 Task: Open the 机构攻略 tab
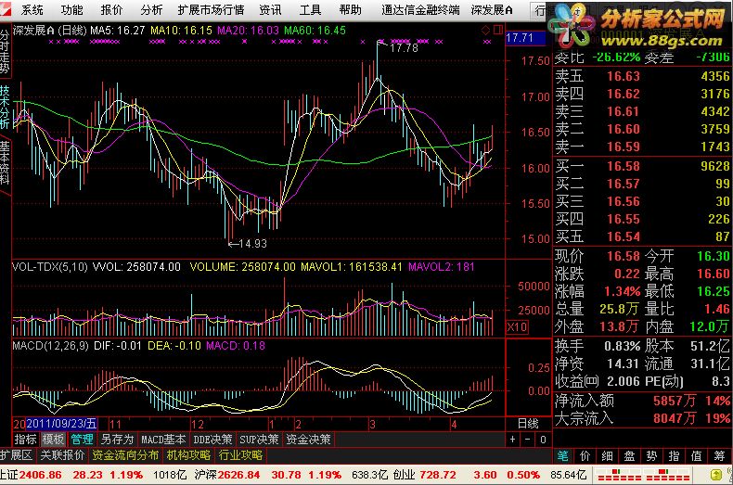point(188,455)
